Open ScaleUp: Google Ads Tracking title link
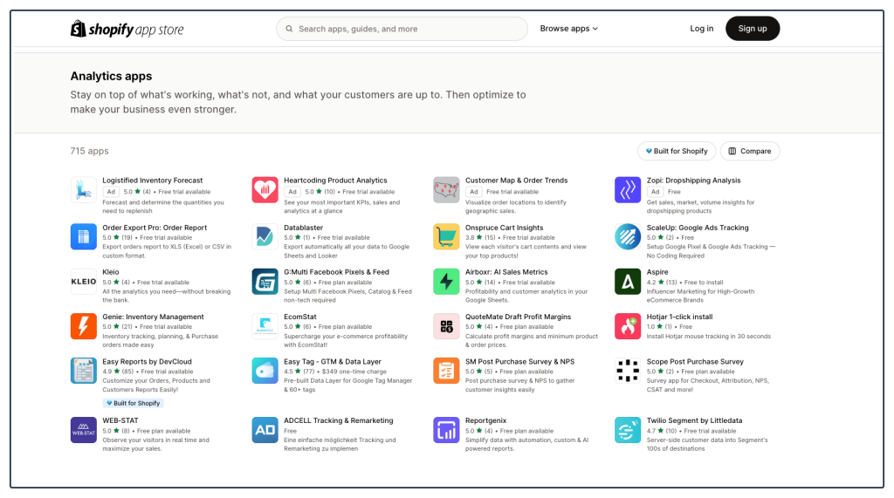This screenshot has height=498, width=894. [x=698, y=228]
